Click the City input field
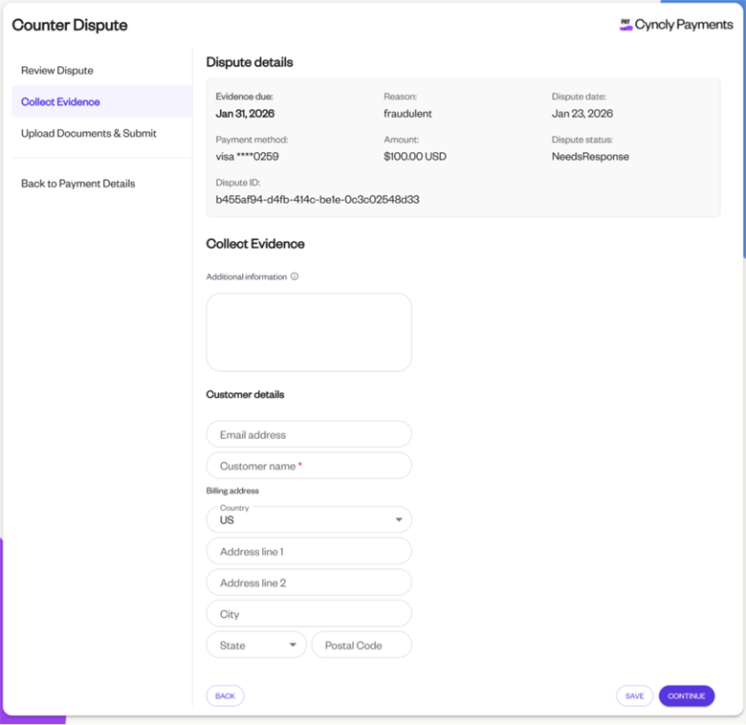 point(309,614)
